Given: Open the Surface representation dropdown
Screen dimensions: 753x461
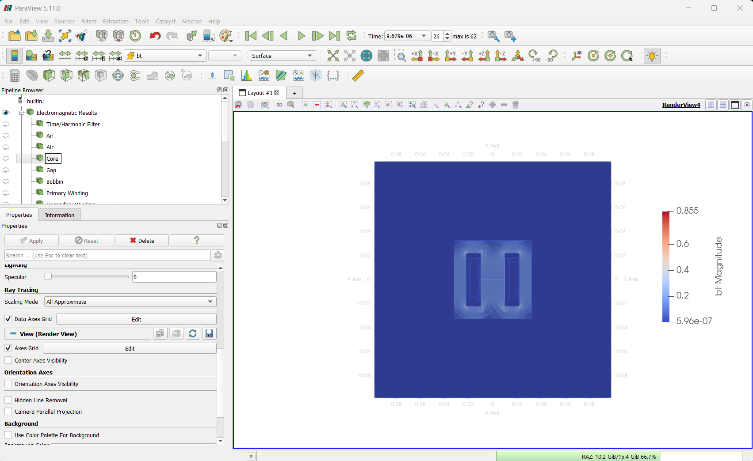Looking at the screenshot, I should (x=283, y=56).
